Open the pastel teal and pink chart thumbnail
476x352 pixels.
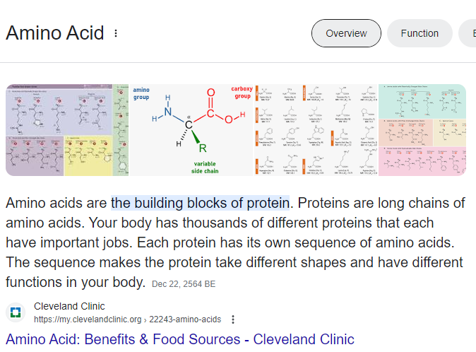click(x=422, y=130)
